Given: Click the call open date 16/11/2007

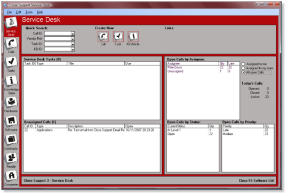Looking at the screenshot, I should pos(140,130).
